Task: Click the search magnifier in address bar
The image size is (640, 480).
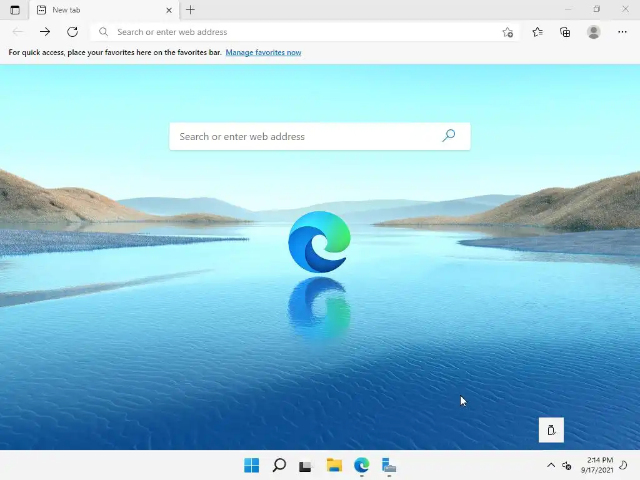Action: tap(104, 32)
